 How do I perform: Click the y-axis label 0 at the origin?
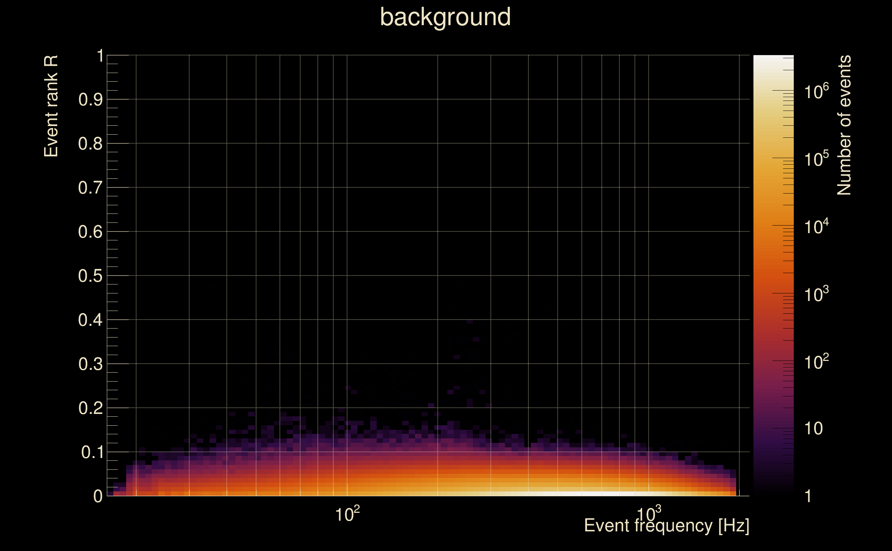98,496
